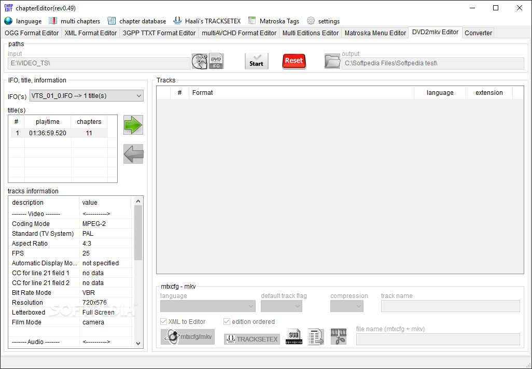
Task: Click Tracks table extension column header
Action: point(489,93)
